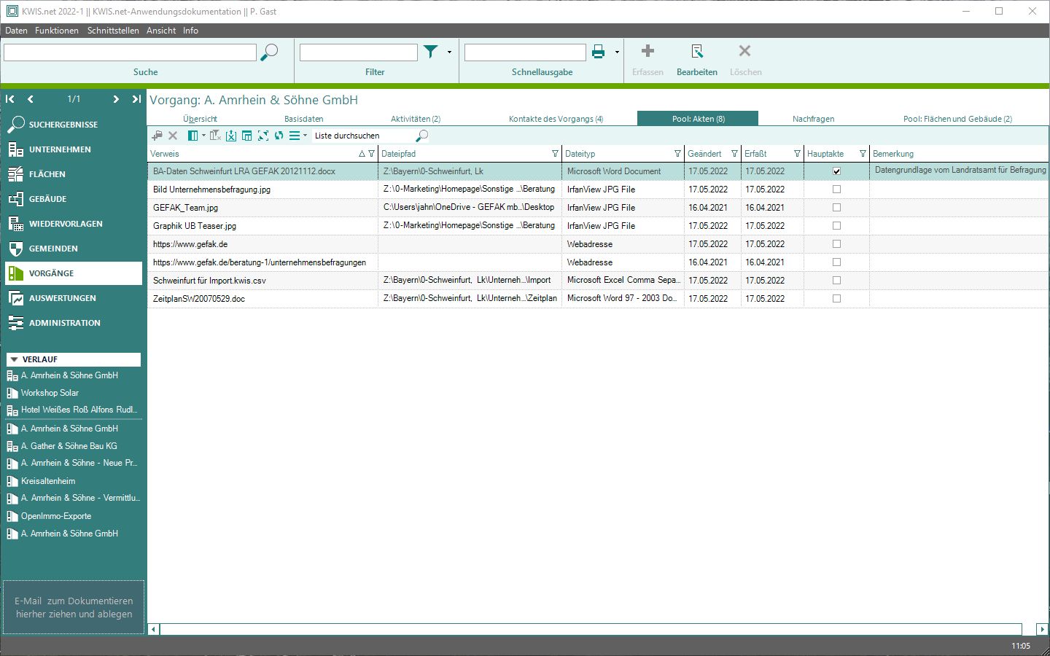Open the Dateipfad column filter funnel
Viewport: 1050px width, 656px height.
coord(555,154)
